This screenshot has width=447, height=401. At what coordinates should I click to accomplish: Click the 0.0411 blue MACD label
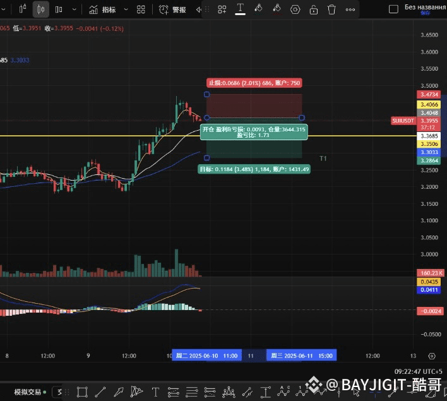[x=429, y=290]
